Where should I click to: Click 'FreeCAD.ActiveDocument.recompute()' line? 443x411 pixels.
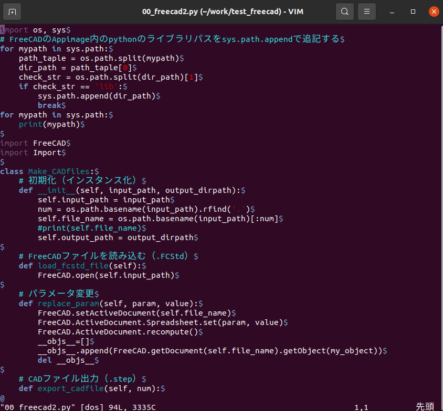coord(120,332)
